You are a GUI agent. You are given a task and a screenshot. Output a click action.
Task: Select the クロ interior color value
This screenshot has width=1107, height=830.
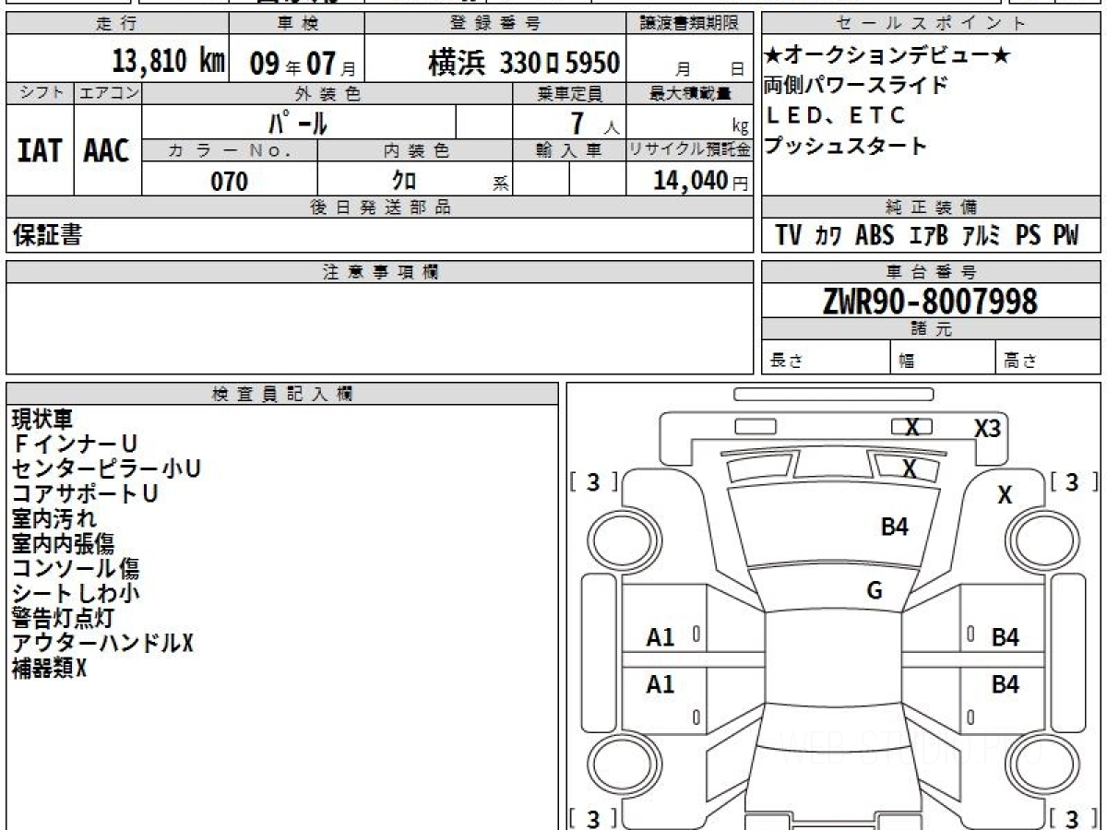(404, 181)
